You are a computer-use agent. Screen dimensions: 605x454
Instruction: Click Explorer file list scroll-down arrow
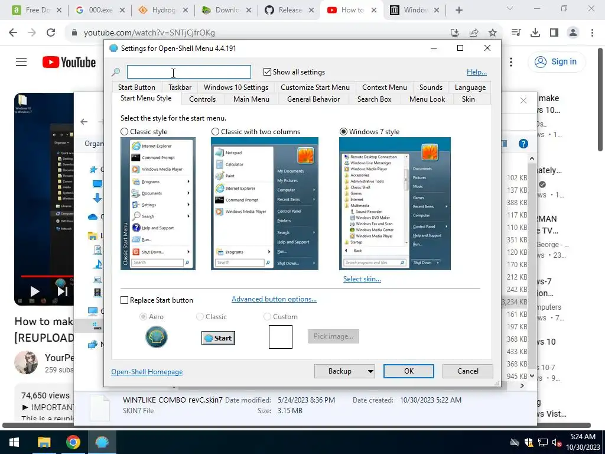point(532,375)
